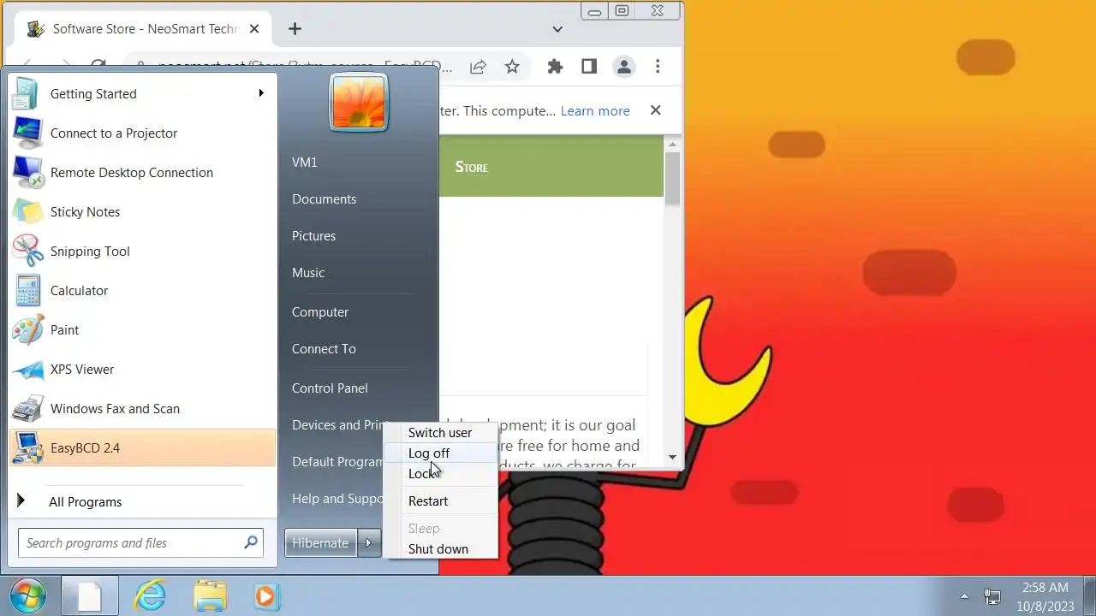Image resolution: width=1096 pixels, height=616 pixels.
Task: Choose Restart in power menu
Action: pos(440,500)
